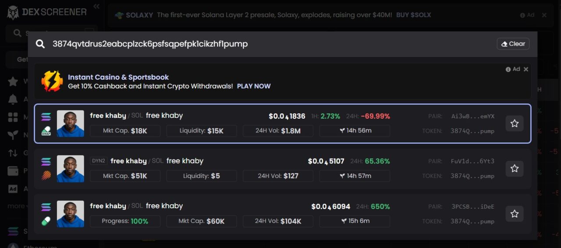Collapse the sidebar with the double chevron

pyautogui.click(x=96, y=6)
